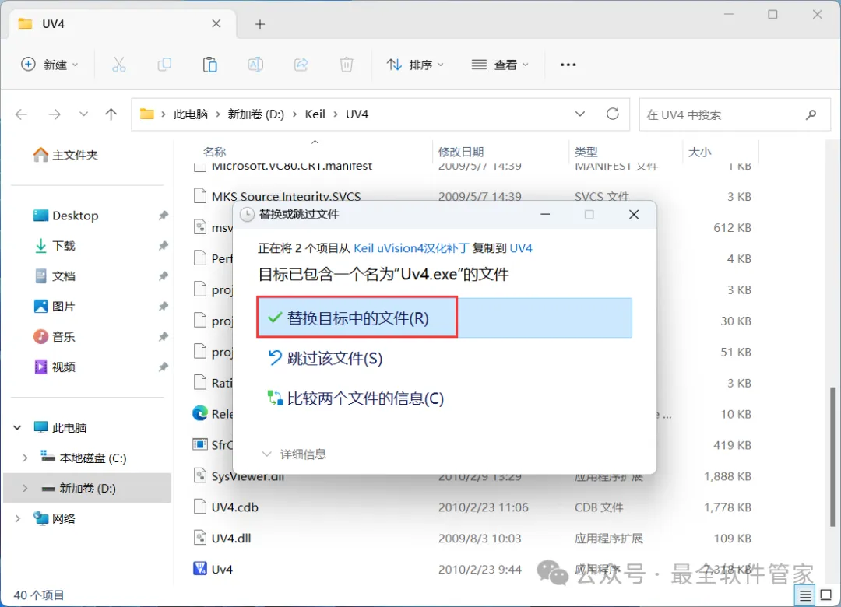Sort by Size (大小) column header
841x607 pixels.
(699, 152)
